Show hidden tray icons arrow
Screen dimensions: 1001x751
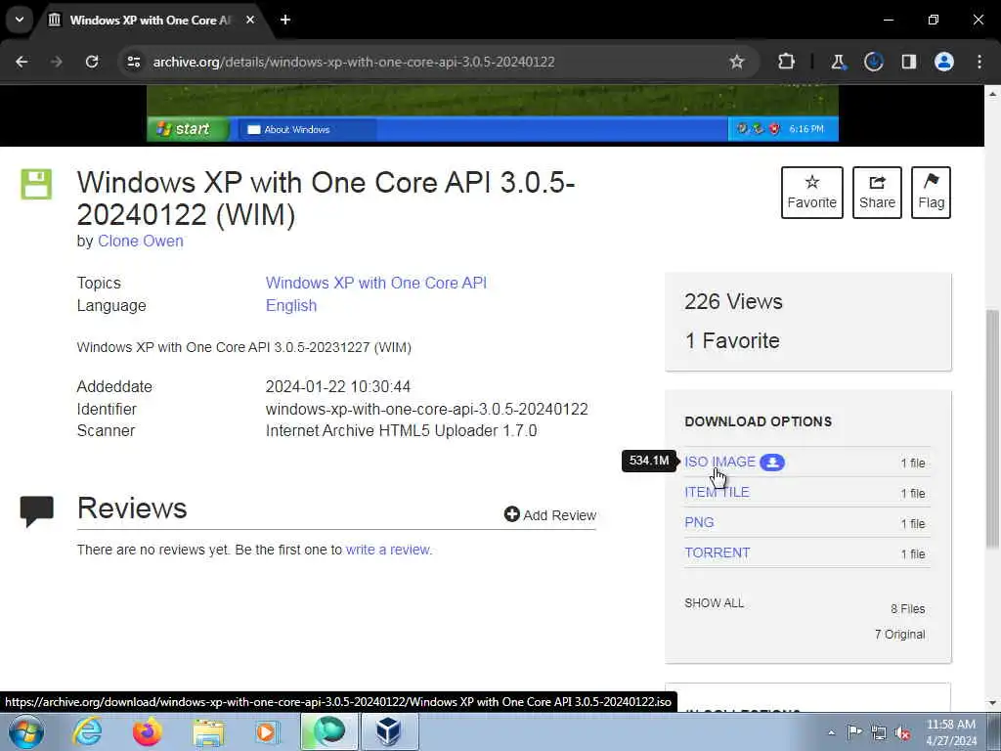tap(831, 732)
